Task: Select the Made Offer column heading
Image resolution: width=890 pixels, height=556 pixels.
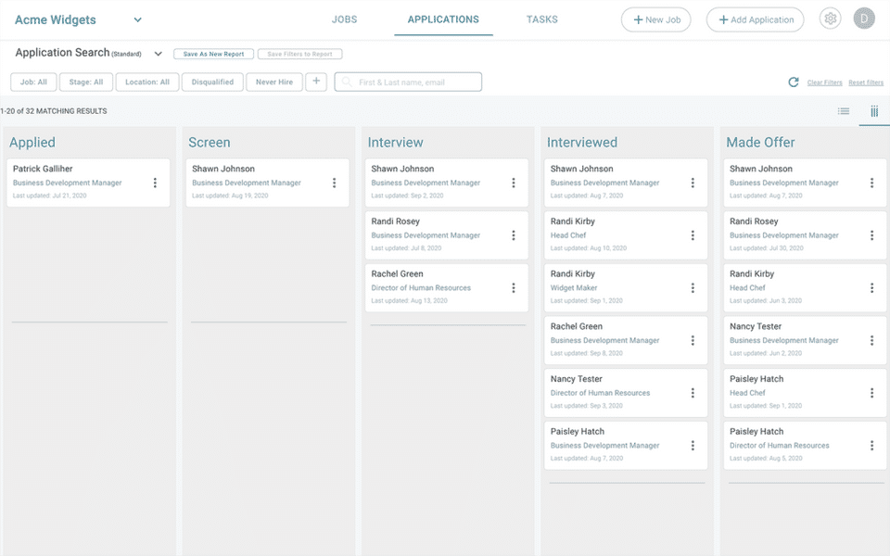Action: 760,143
